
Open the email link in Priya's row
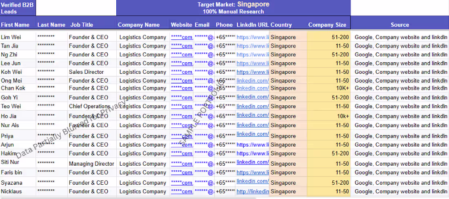(x=204, y=136)
